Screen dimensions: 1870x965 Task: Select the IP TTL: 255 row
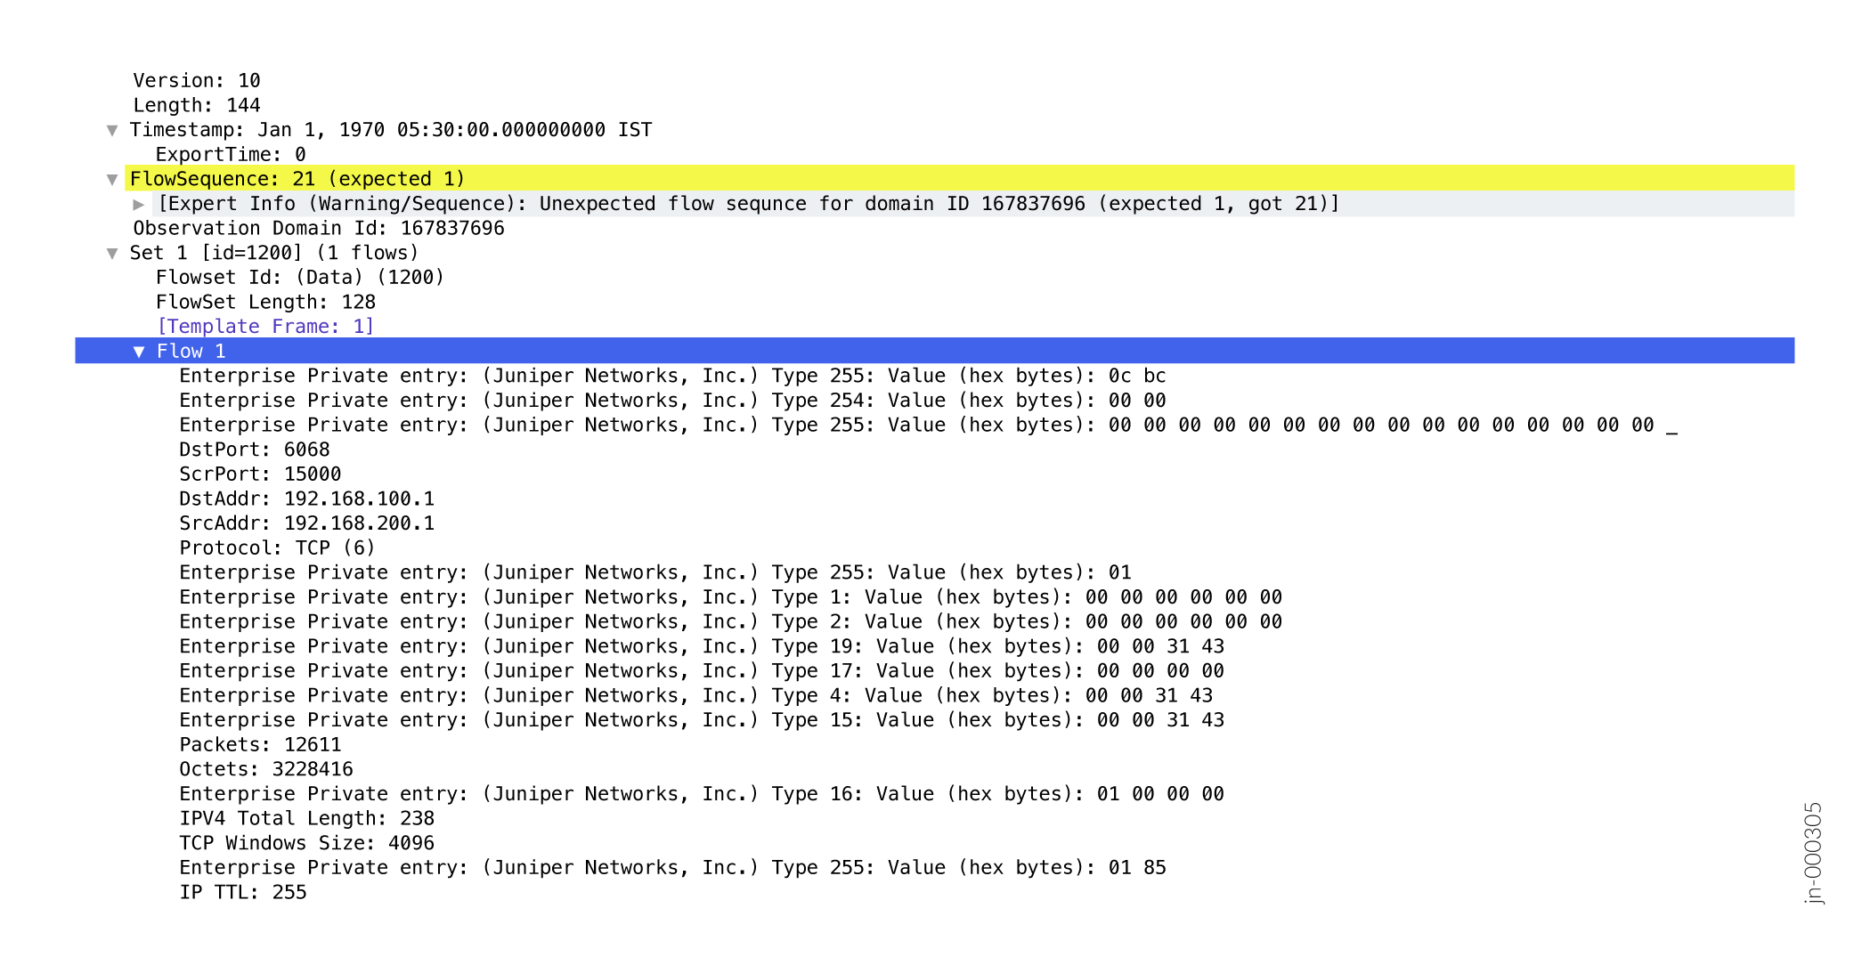(x=243, y=892)
